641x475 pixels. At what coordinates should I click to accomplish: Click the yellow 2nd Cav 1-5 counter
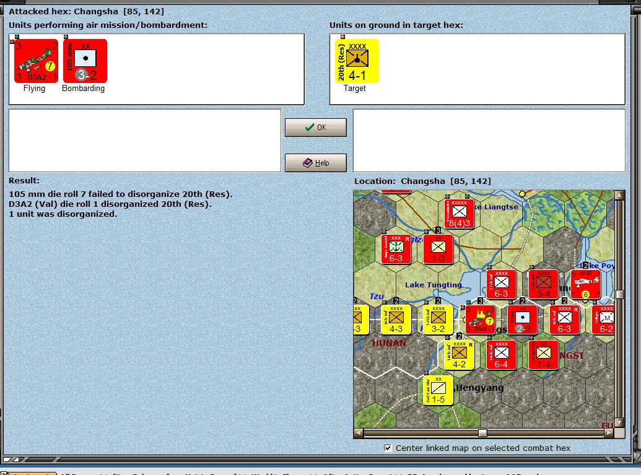pos(438,390)
